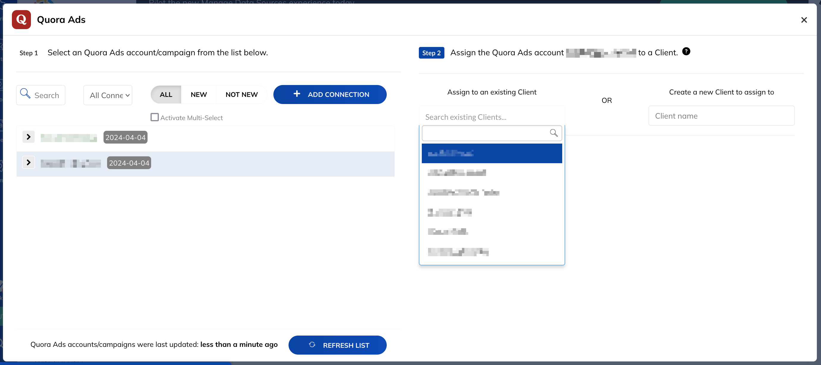Viewport: 821px width, 365px height.
Task: Select the ALL filter tab
Action: point(166,95)
